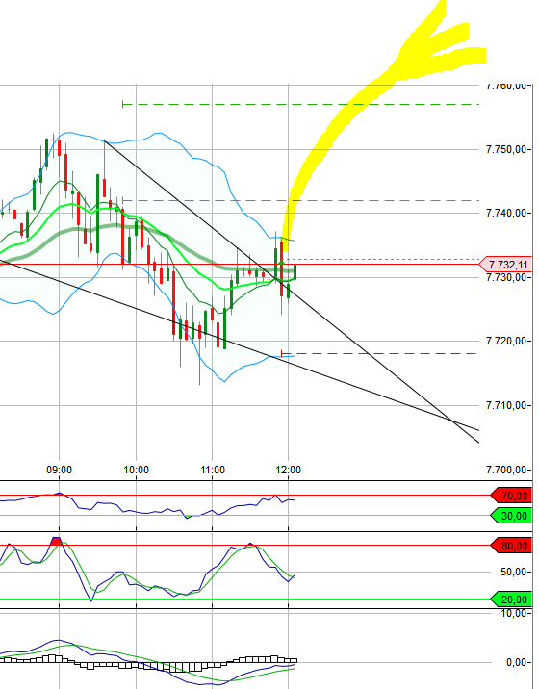538x689 pixels.
Task: Click the 0,00 MACD axis label
Action: [x=516, y=662]
